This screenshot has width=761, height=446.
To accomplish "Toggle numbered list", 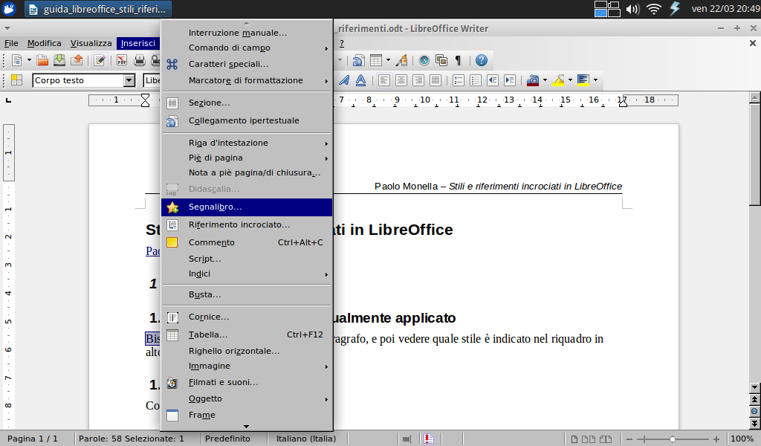I will tap(458, 80).
